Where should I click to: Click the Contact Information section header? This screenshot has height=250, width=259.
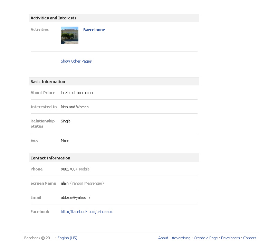coord(50,158)
